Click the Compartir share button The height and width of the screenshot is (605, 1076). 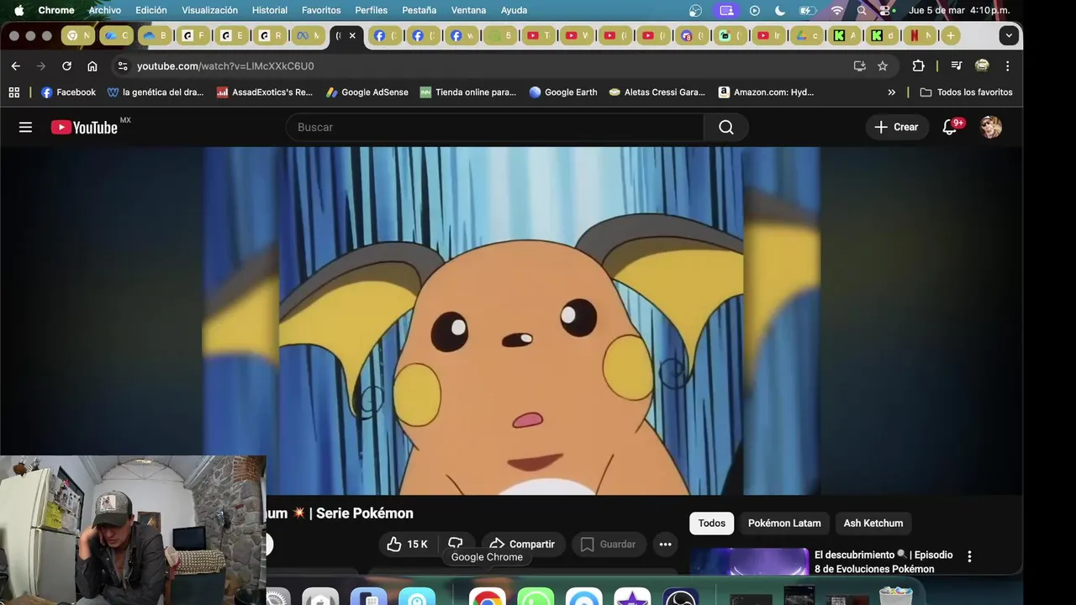[x=522, y=544]
